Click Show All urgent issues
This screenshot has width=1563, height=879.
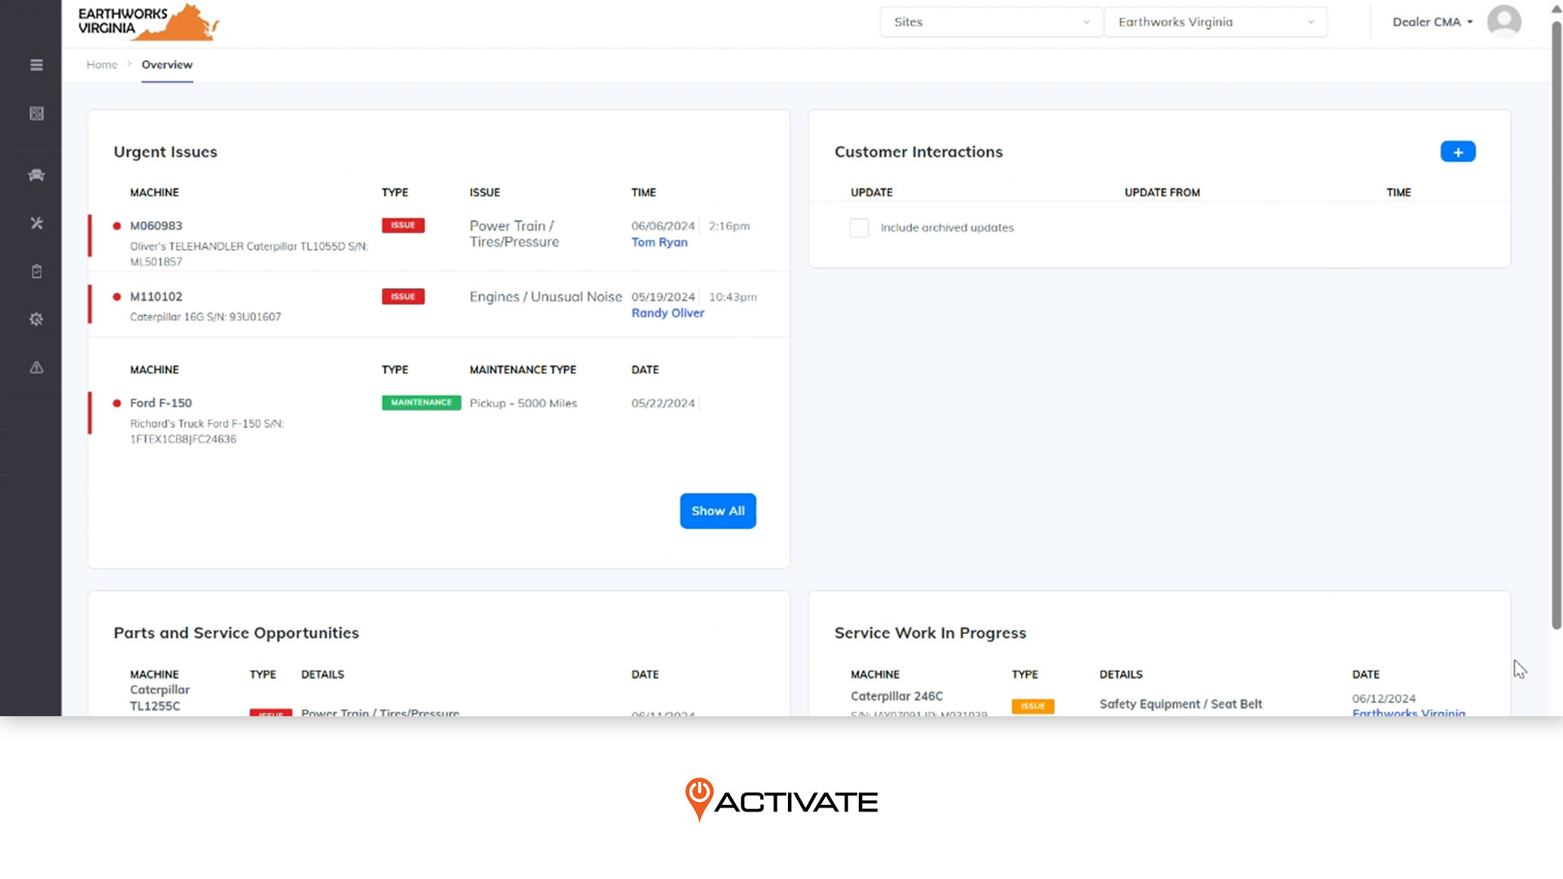coord(717,511)
